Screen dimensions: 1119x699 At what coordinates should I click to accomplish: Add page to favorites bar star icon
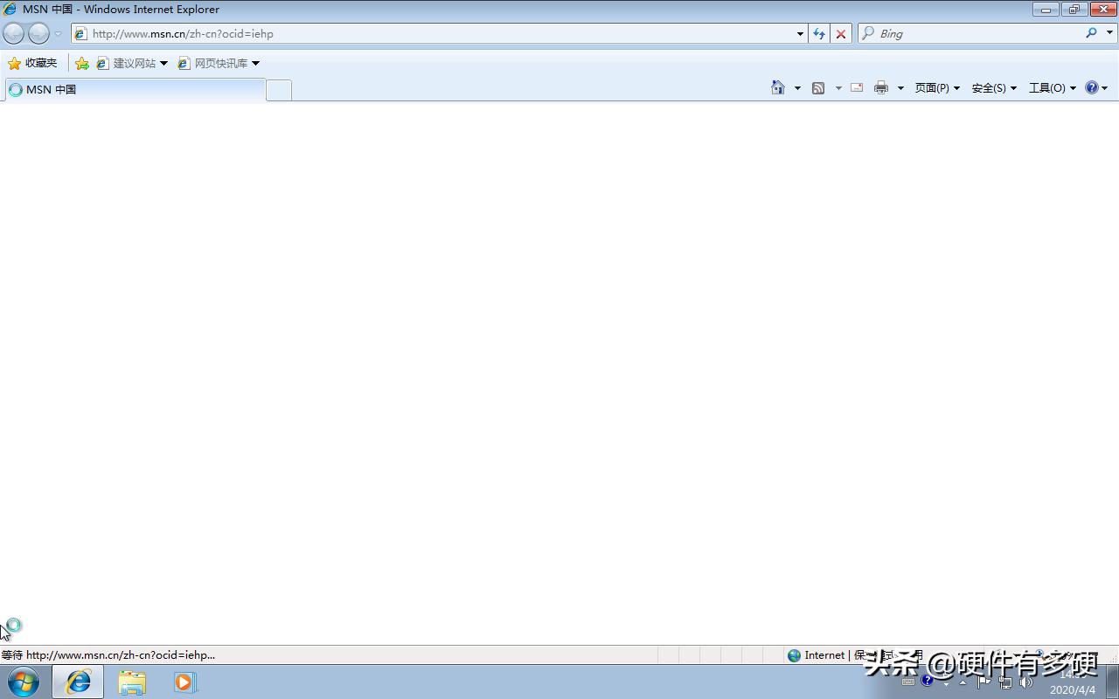coord(82,63)
